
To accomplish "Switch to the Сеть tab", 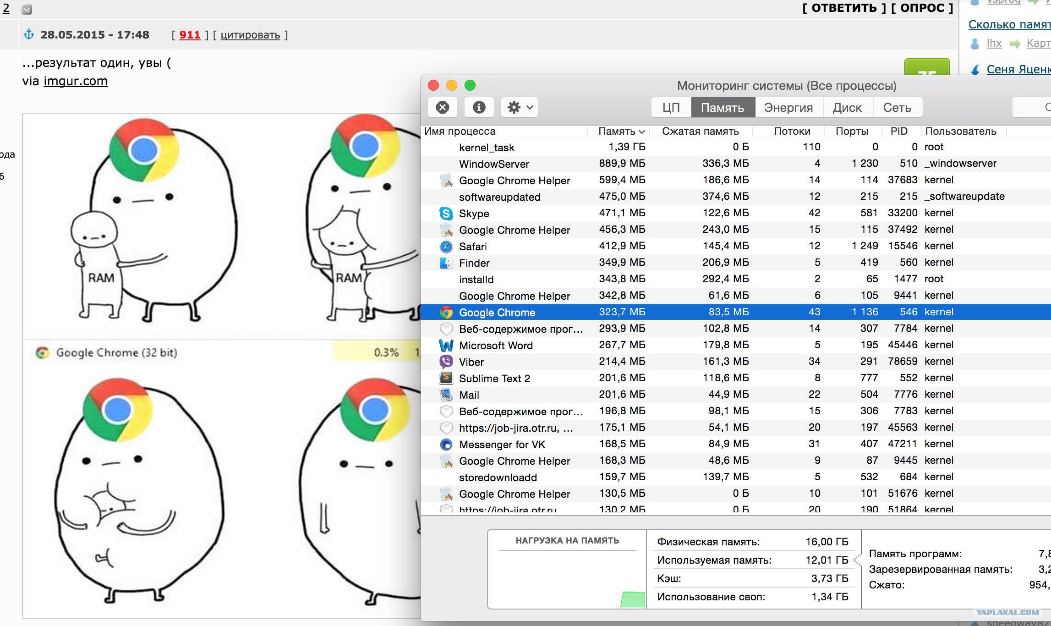I will 897,107.
